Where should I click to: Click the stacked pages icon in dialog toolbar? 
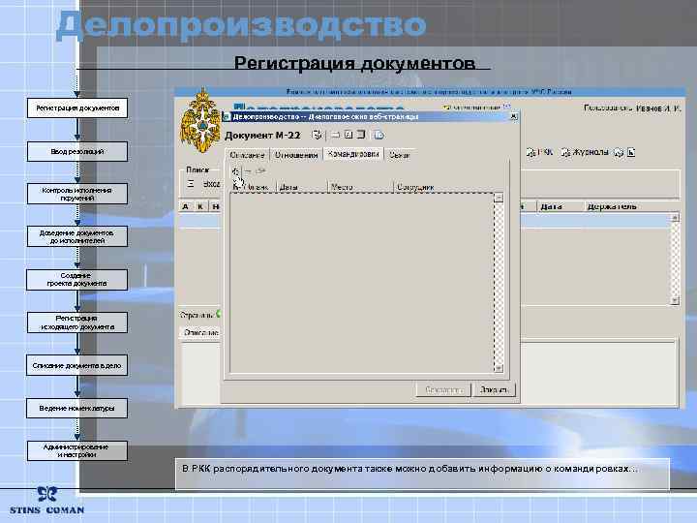[361, 135]
